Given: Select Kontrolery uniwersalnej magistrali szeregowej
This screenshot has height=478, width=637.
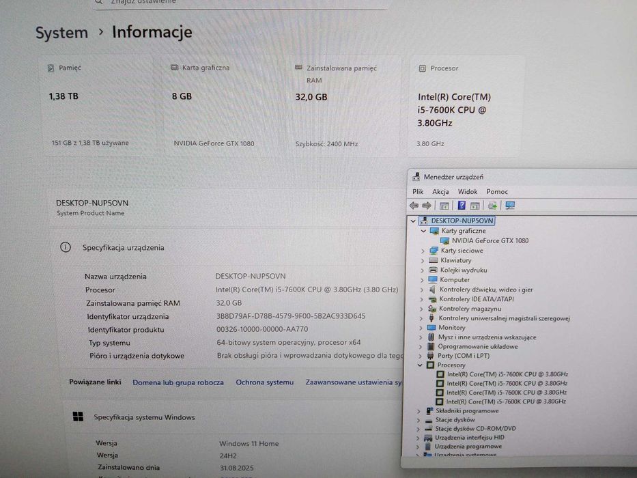Looking at the screenshot, I should 504,318.
